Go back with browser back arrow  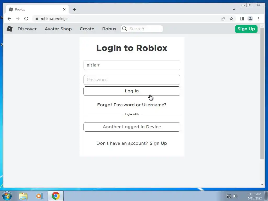[9, 19]
